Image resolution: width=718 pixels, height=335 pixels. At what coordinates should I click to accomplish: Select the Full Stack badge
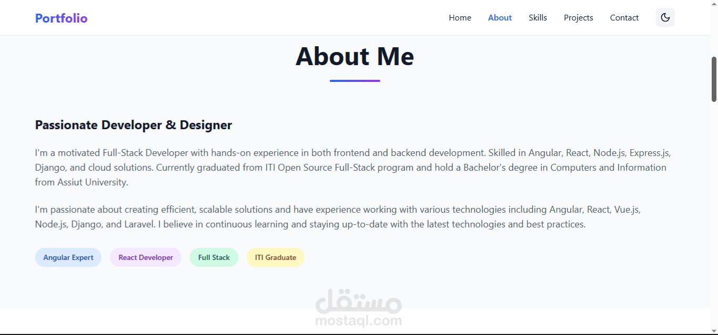(214, 257)
